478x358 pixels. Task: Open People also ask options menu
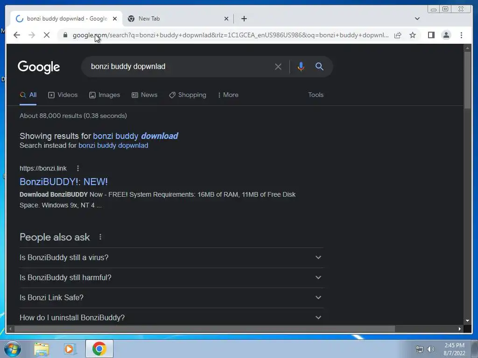pos(100,236)
